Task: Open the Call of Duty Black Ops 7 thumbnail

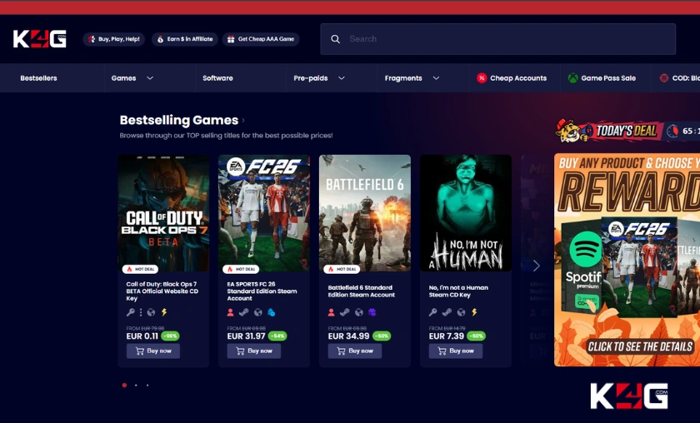Action: pos(163,212)
